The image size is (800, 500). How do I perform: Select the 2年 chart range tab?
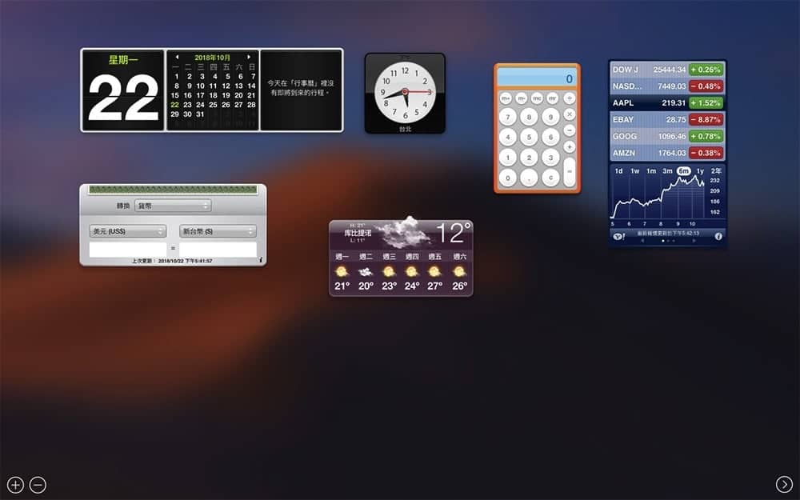(716, 171)
